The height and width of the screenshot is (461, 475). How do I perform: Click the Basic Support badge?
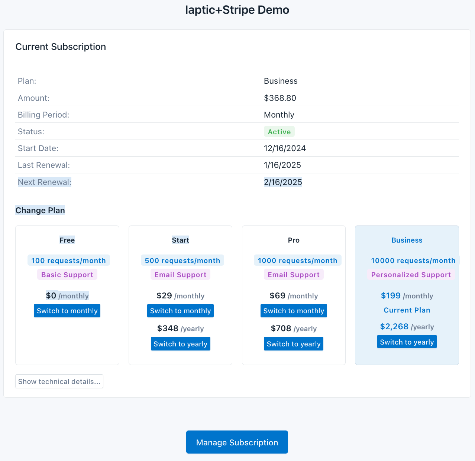(x=67, y=275)
